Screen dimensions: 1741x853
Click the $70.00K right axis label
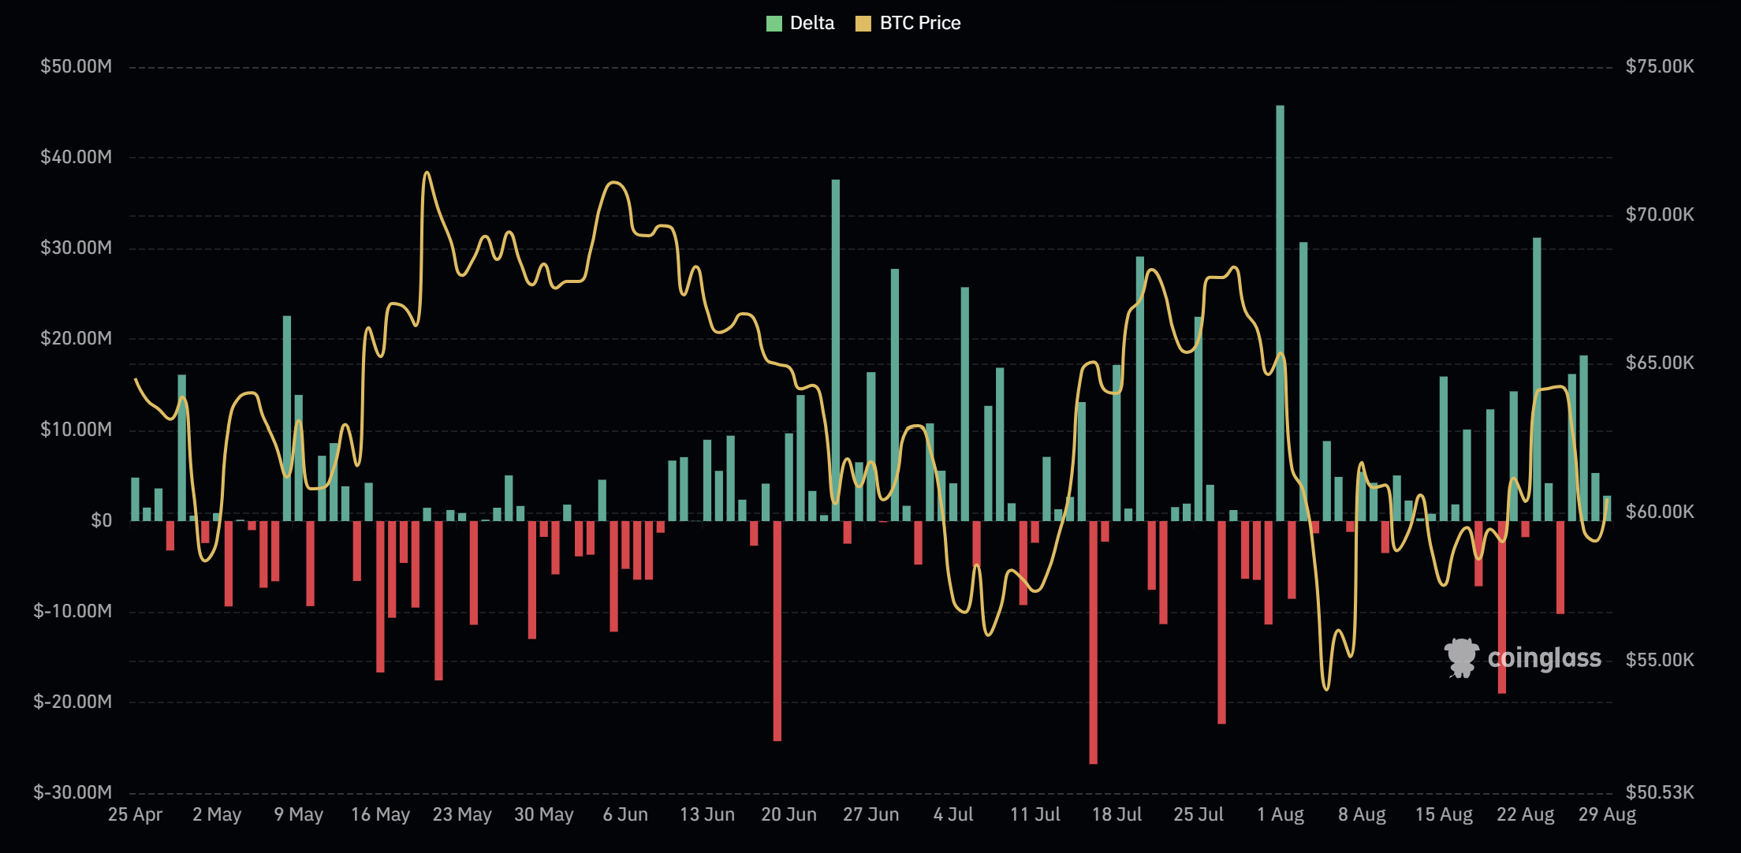click(x=1660, y=214)
